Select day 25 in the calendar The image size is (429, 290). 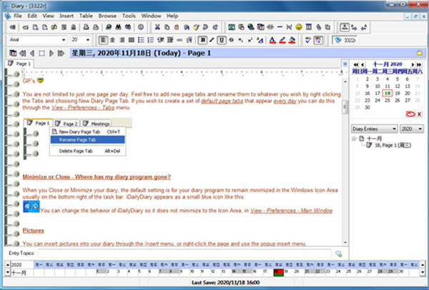coord(388,99)
